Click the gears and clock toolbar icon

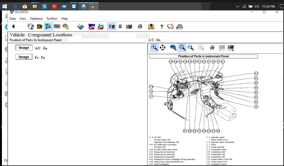[66, 27]
